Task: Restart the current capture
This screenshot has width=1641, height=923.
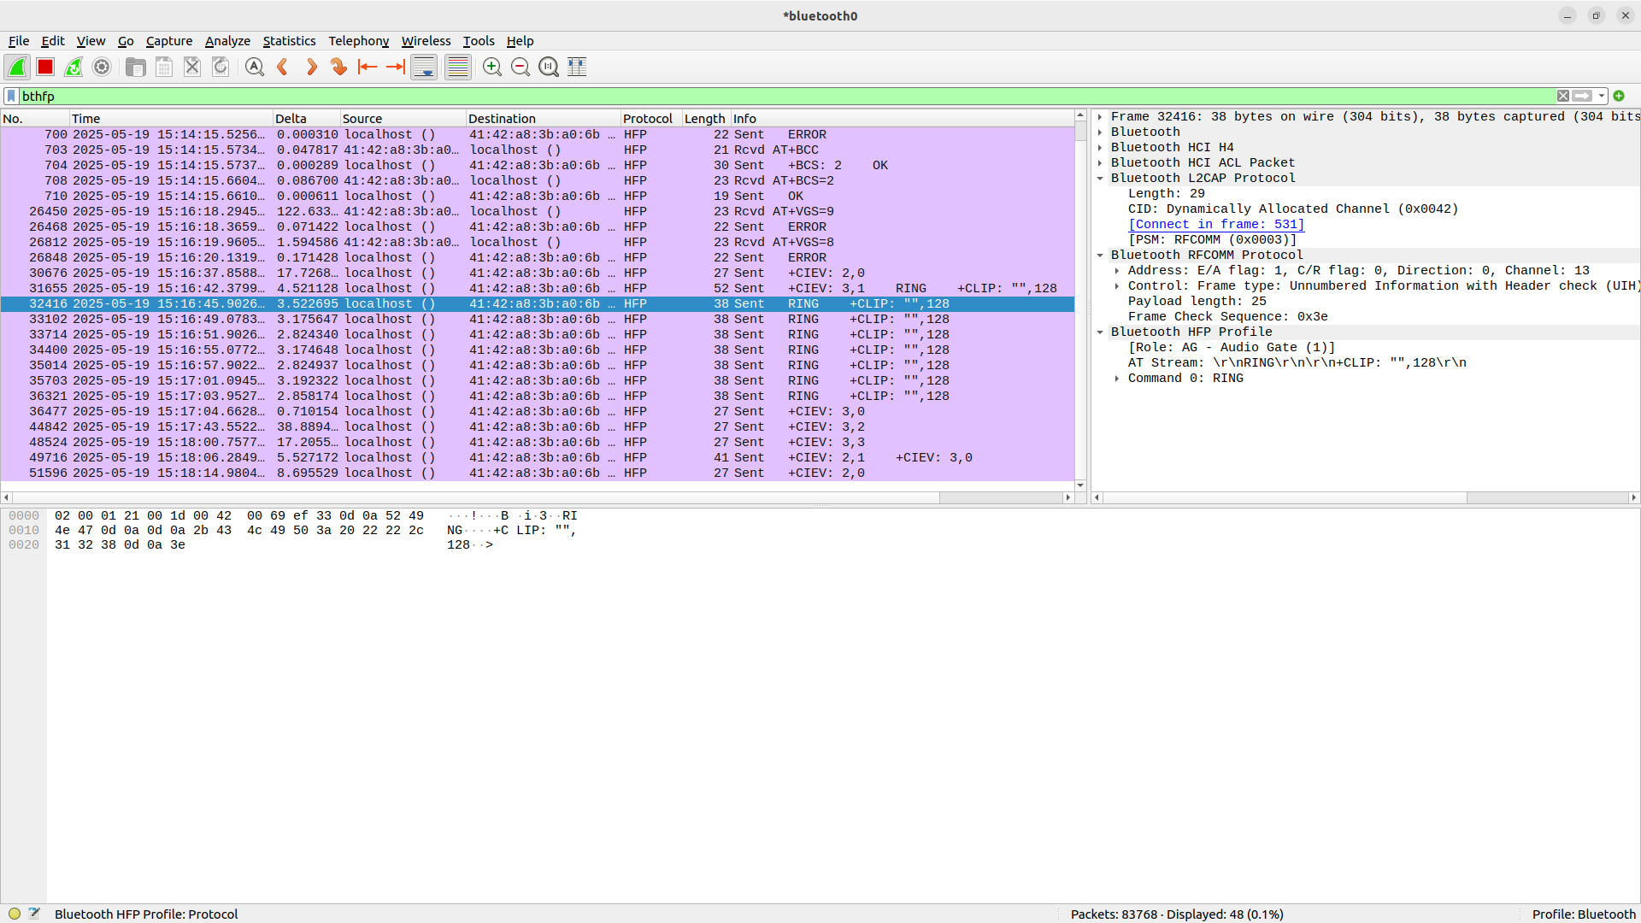Action: [x=74, y=67]
